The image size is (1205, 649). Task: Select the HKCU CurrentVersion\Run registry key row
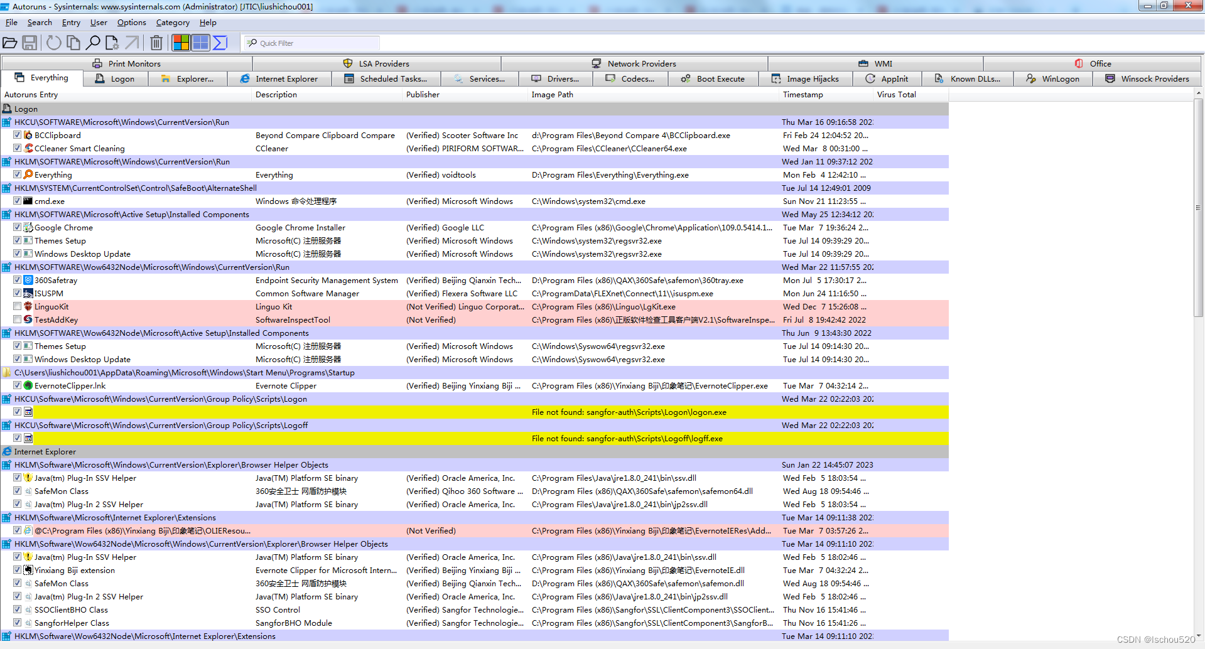pos(475,122)
